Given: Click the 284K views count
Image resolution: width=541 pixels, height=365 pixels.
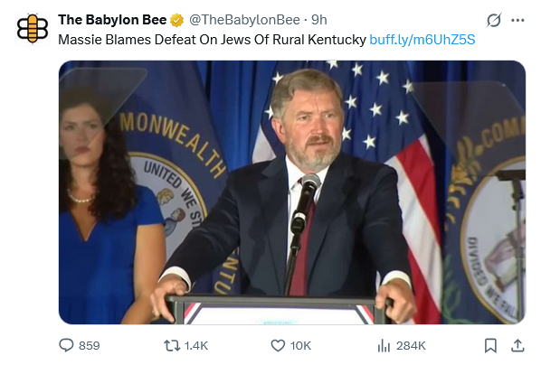Looking at the screenshot, I should click(411, 345).
